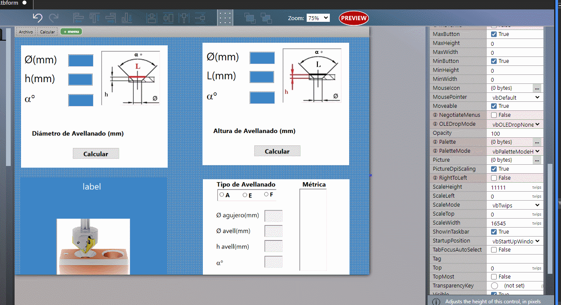Screen dimensions: 561x305
Task: Select radio option E for Tipo de Avellanado
Action: tap(245, 195)
